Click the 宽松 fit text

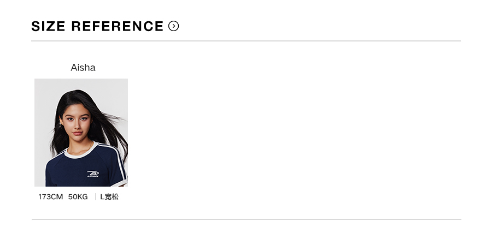(x=112, y=197)
